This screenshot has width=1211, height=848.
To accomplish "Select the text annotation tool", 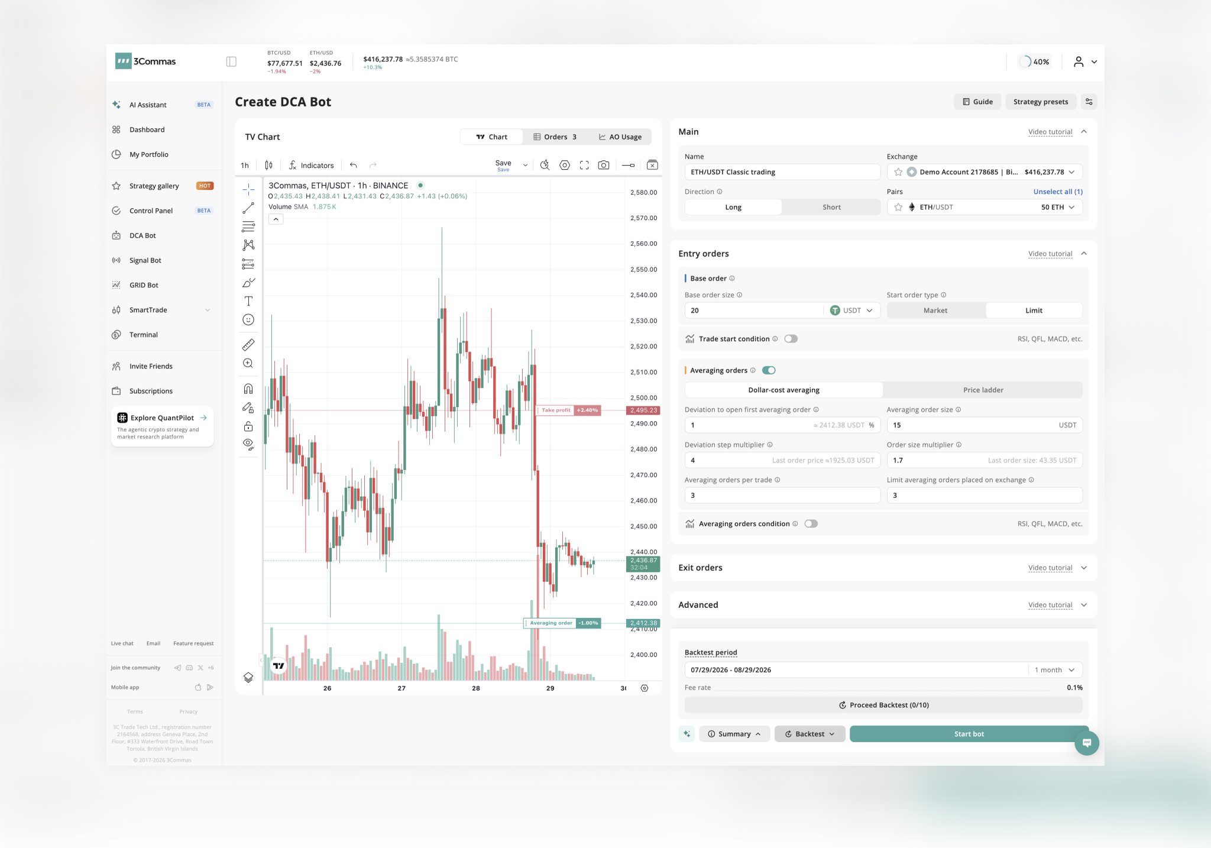I will tap(248, 301).
